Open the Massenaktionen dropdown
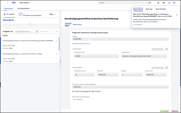Screen dimensions: 181x113 click(46, 32)
